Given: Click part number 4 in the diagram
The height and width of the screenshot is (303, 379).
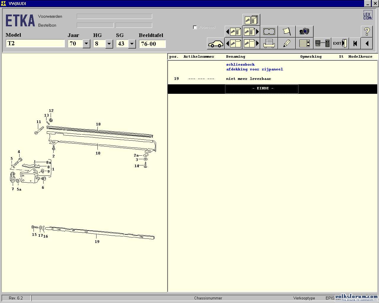Looking at the screenshot, I should (x=19, y=152).
